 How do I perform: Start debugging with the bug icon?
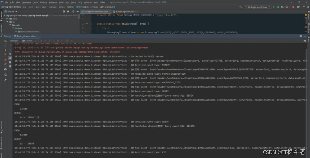278,7
